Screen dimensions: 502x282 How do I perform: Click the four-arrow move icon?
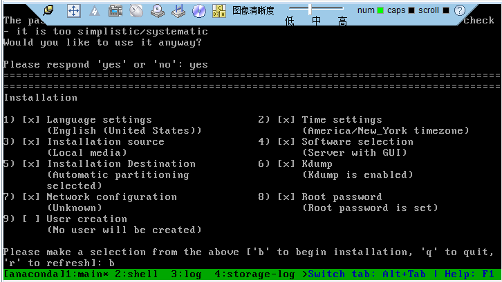tap(74, 10)
